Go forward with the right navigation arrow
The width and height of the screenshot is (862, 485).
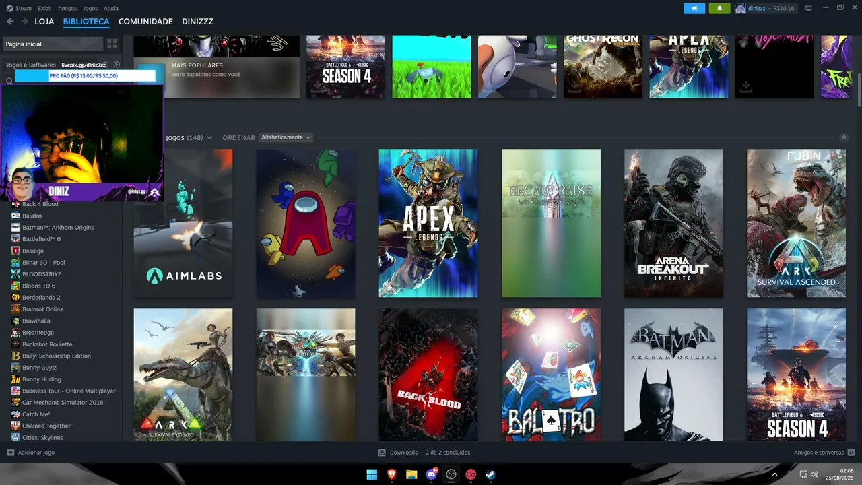coord(24,22)
